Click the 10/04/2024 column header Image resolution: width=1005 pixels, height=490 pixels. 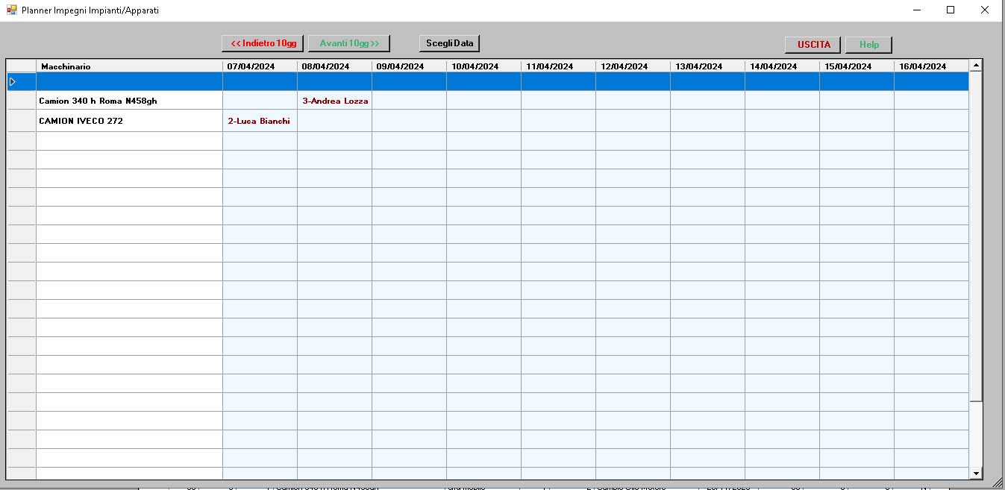pyautogui.click(x=483, y=66)
